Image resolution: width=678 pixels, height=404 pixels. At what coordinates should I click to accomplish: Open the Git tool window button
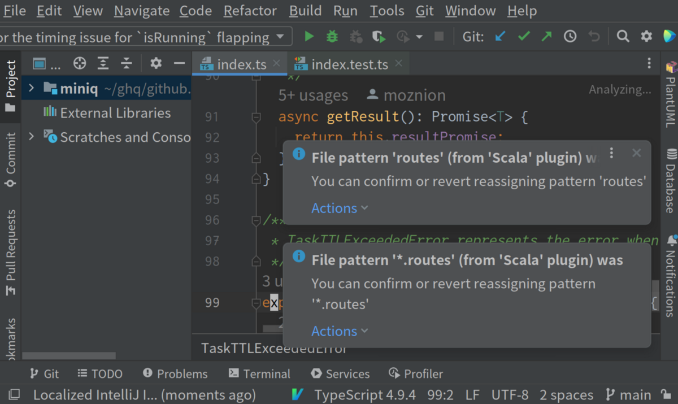point(44,373)
